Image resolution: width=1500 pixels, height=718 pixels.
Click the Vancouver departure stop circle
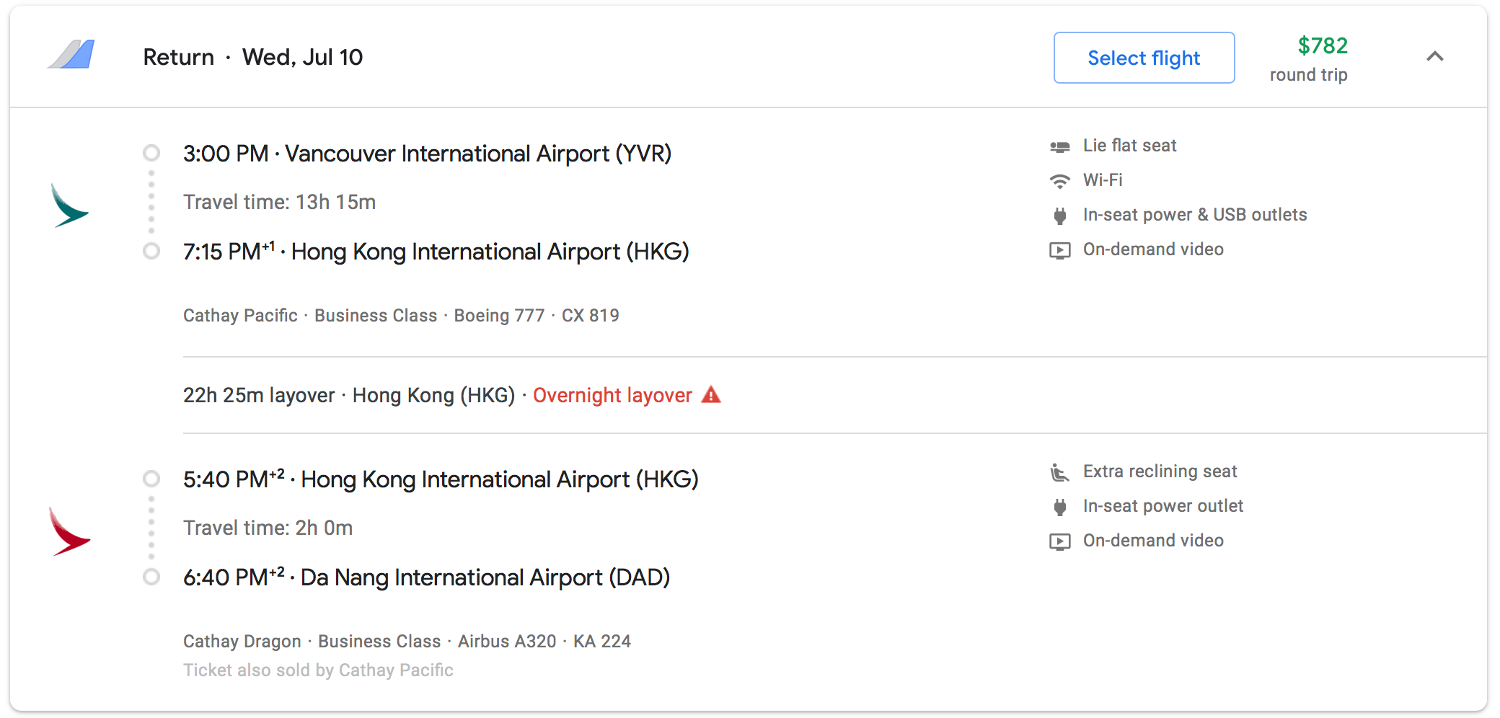point(151,153)
